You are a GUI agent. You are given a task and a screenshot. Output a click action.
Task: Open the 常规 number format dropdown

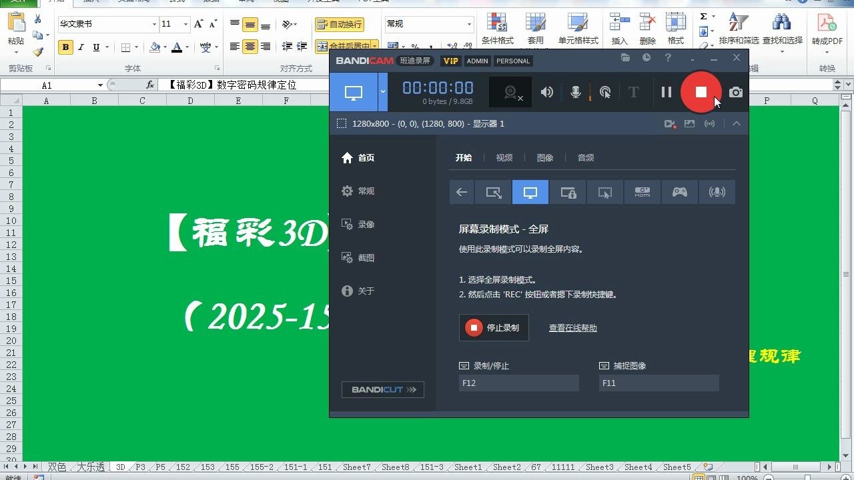470,24
